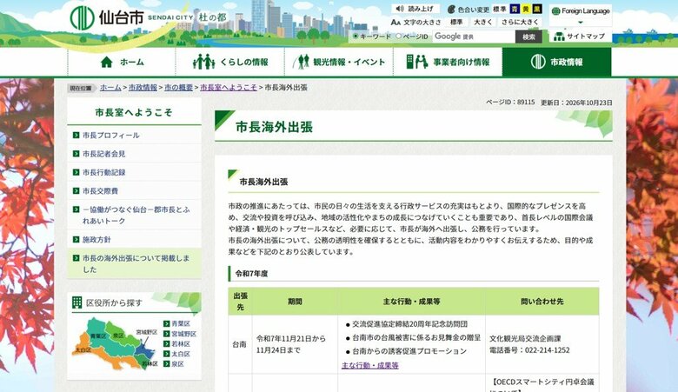Click the emblem icon in 市政情報 tab
The width and height of the screenshot is (678, 392).
pos(538,62)
